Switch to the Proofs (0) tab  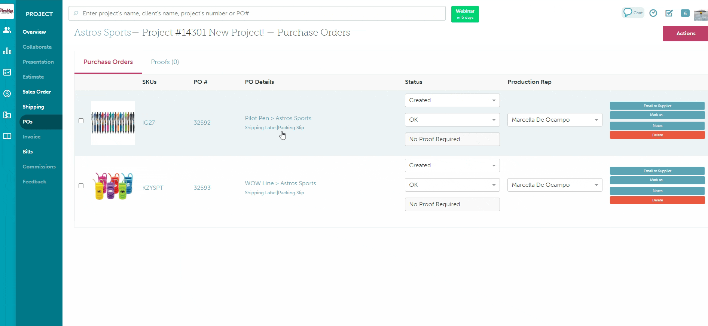165,62
